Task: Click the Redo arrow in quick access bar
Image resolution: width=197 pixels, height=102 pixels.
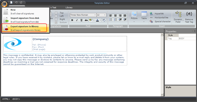Action: click(21, 2)
